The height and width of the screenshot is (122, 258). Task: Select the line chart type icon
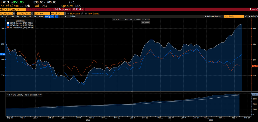click(56, 17)
